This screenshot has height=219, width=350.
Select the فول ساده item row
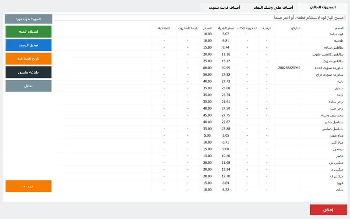200,34
